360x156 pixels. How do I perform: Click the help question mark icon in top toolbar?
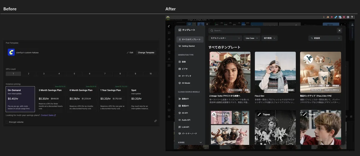[352, 17]
